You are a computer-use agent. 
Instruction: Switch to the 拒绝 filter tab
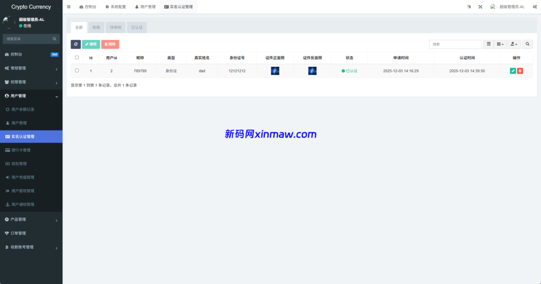[96, 27]
